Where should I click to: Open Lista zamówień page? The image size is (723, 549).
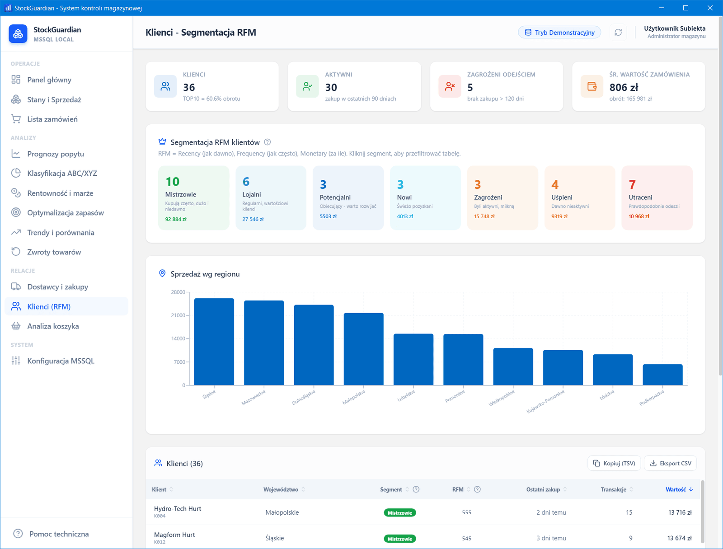[x=66, y=119]
